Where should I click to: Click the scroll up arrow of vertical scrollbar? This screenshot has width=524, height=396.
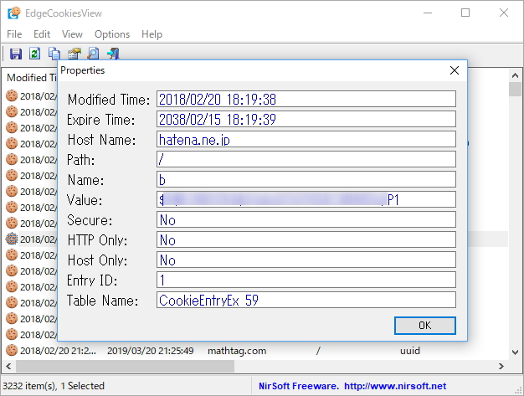click(x=515, y=76)
